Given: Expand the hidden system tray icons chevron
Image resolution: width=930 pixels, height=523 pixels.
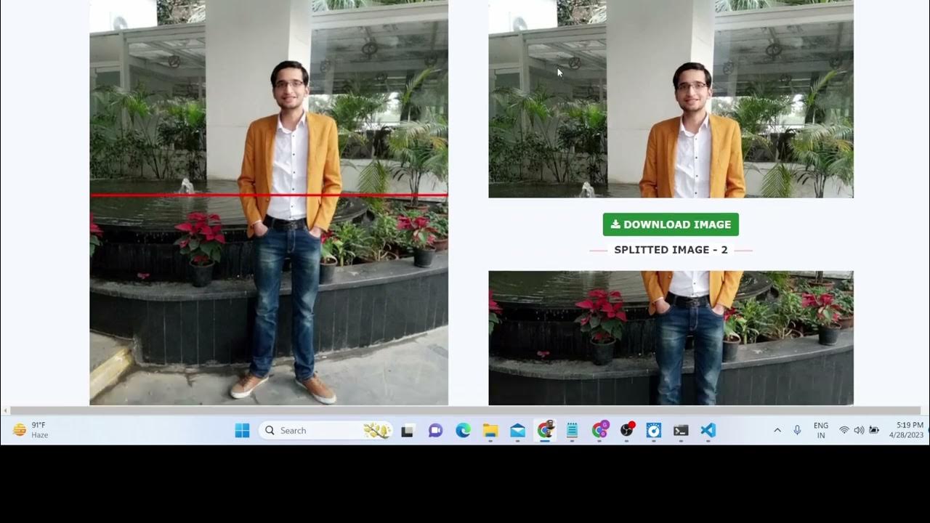Looking at the screenshot, I should pos(777,431).
